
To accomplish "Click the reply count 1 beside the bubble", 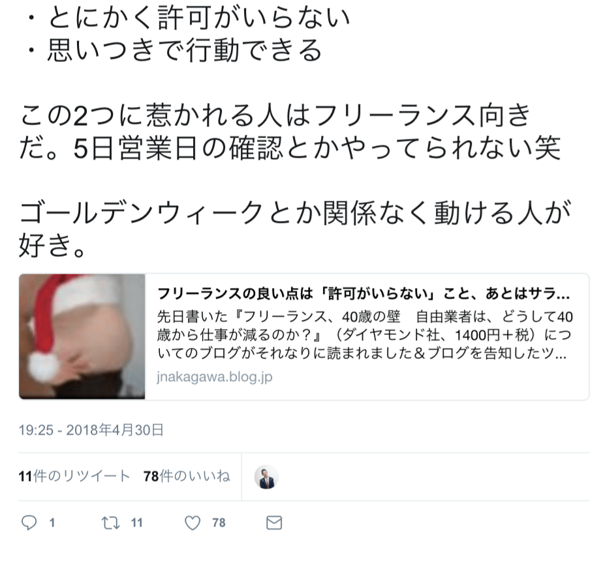I will (x=52, y=523).
